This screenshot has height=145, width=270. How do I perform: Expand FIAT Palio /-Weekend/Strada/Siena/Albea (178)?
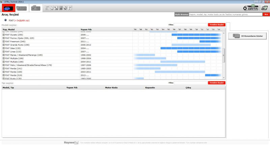click(4, 65)
